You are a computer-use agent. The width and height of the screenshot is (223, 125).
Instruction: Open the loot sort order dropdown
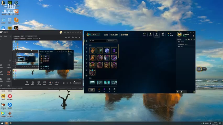[112, 41]
